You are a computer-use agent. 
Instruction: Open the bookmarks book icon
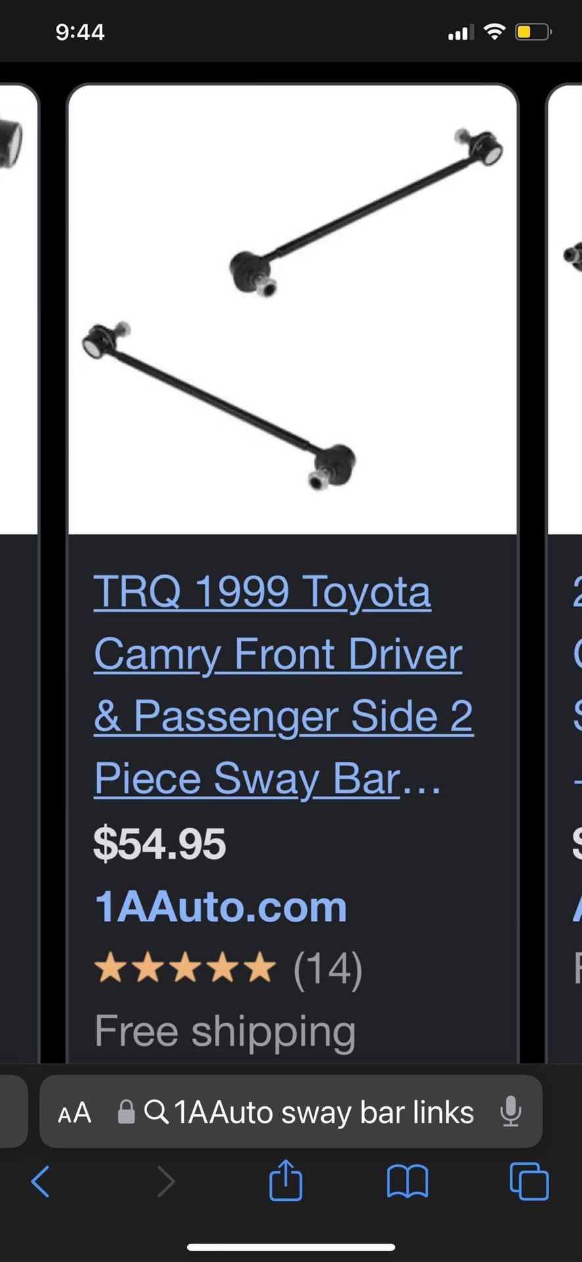pyautogui.click(x=407, y=1181)
